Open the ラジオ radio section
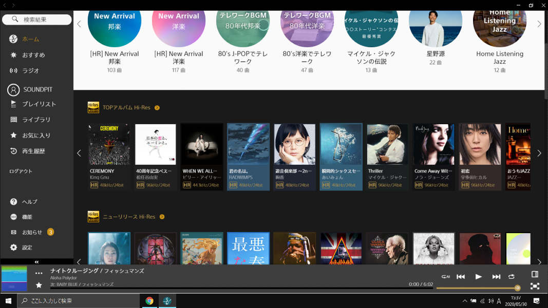The width and height of the screenshot is (548, 308). [25, 70]
